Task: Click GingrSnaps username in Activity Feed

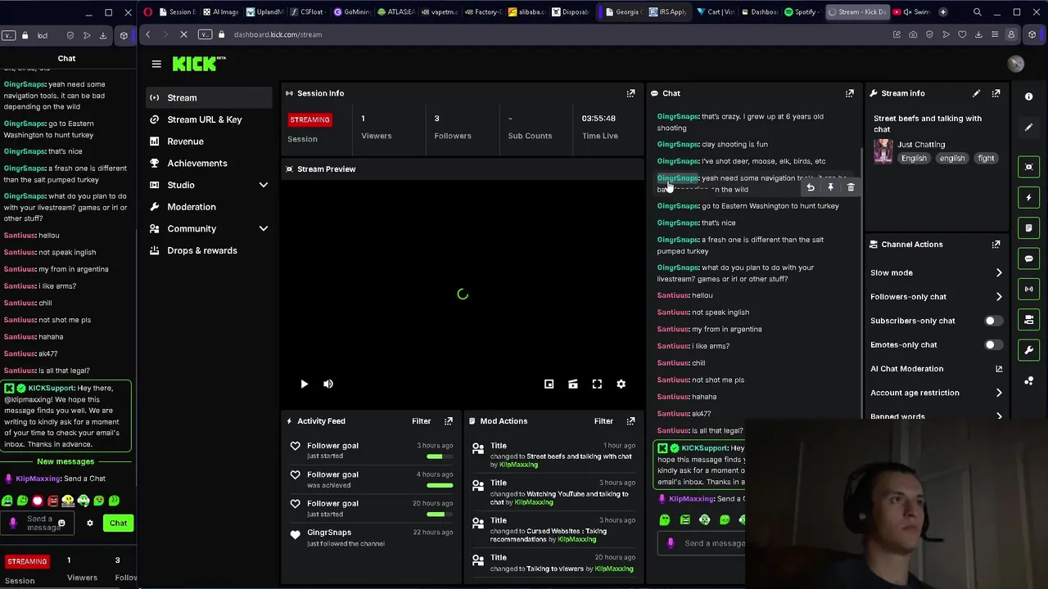Action: coord(329,533)
